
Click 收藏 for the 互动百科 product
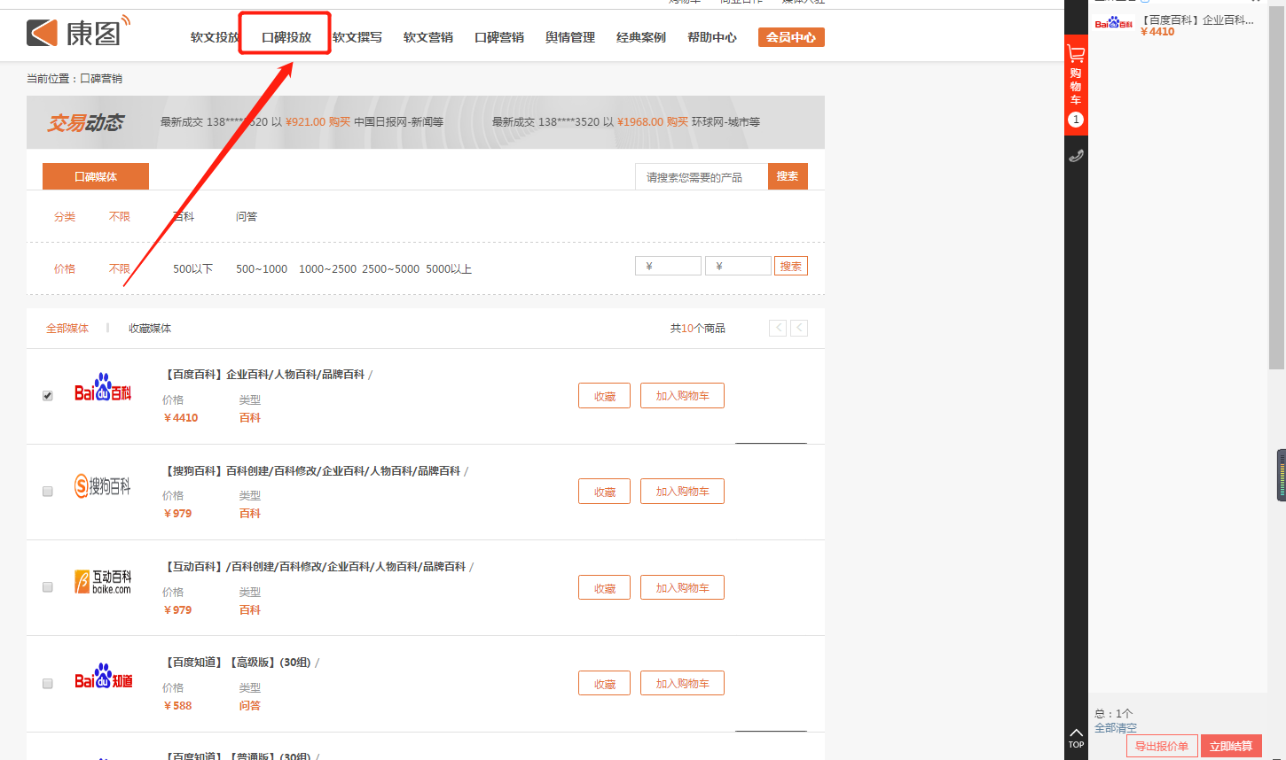pos(605,587)
